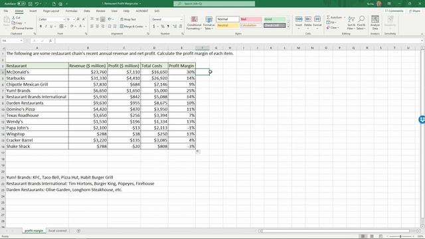Click the Undo arrow icon
The height and width of the screenshot is (239, 425).
pyautogui.click(x=37, y=4)
